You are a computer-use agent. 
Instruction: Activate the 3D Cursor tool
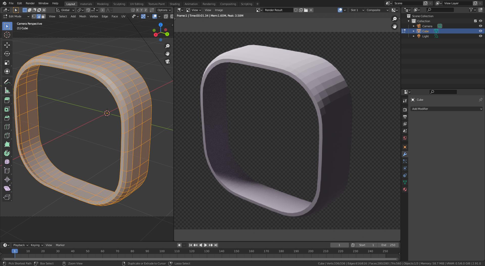7,35
